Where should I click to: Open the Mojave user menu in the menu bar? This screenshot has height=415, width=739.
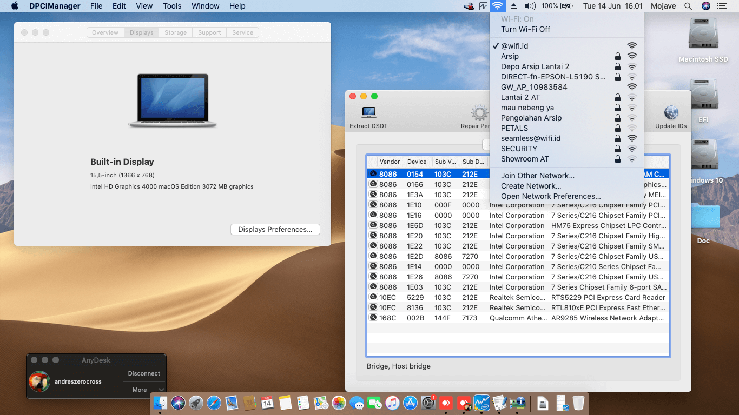pos(664,6)
